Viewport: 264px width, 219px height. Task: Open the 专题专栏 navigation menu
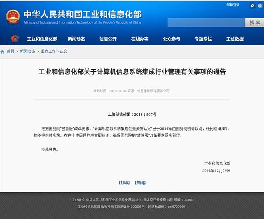pos(203,39)
